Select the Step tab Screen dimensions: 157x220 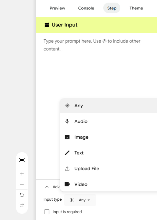click(x=112, y=8)
